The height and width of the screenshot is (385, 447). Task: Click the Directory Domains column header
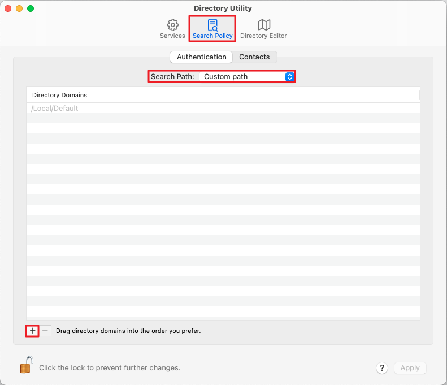(x=59, y=95)
